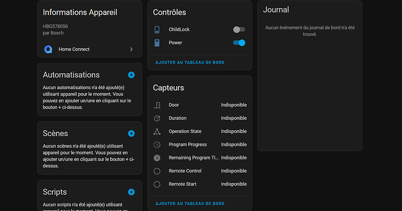Add a new script with plus icon
Screen dimensions: 402x211
pos(131,192)
